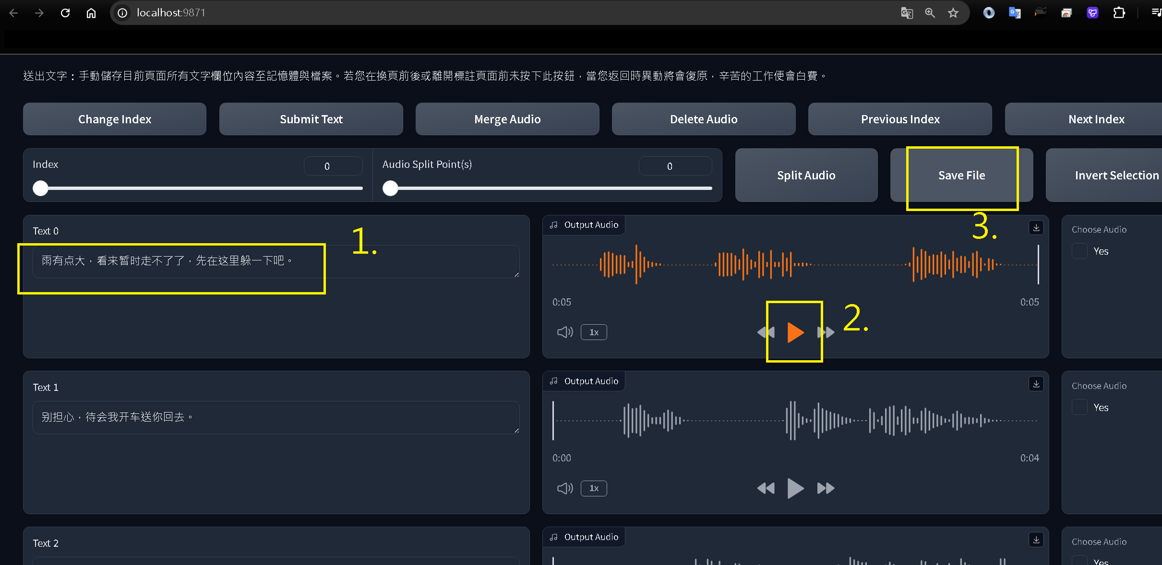This screenshot has width=1162, height=565.
Task: Click the Submit Text button
Action: click(311, 119)
